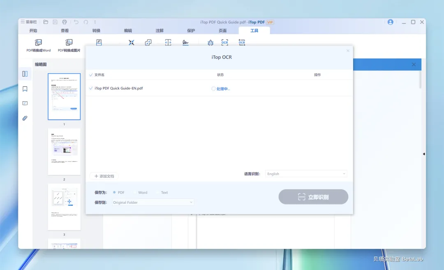
Task: Click the 状态 column header
Action: (220, 75)
